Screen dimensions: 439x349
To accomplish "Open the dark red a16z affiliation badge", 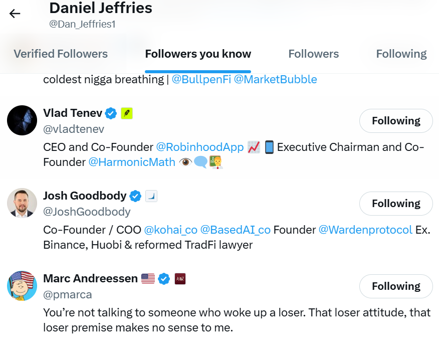I will (180, 279).
